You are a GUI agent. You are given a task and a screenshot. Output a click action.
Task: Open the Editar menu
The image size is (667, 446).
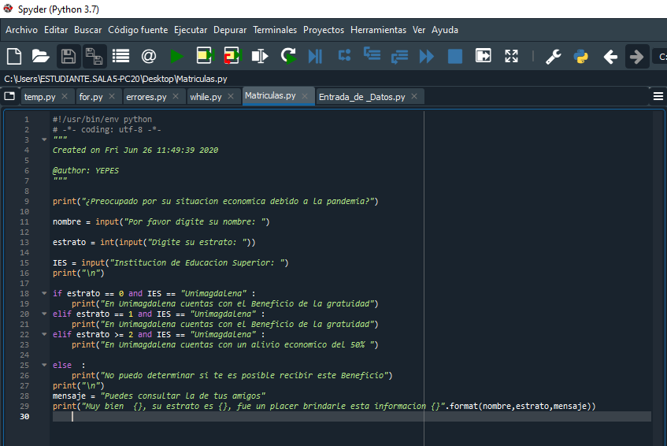coord(56,30)
